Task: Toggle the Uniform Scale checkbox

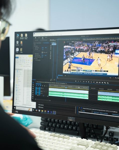Action: point(42,52)
